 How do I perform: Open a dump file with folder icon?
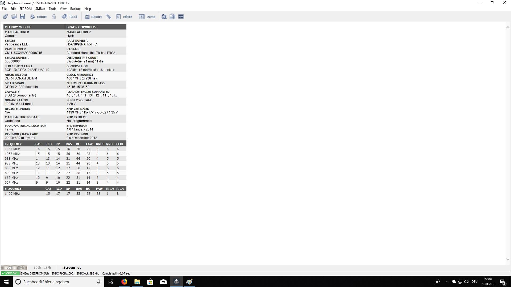coord(14,17)
